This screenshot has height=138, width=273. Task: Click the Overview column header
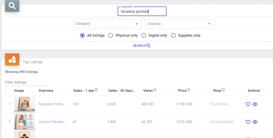tap(46, 90)
